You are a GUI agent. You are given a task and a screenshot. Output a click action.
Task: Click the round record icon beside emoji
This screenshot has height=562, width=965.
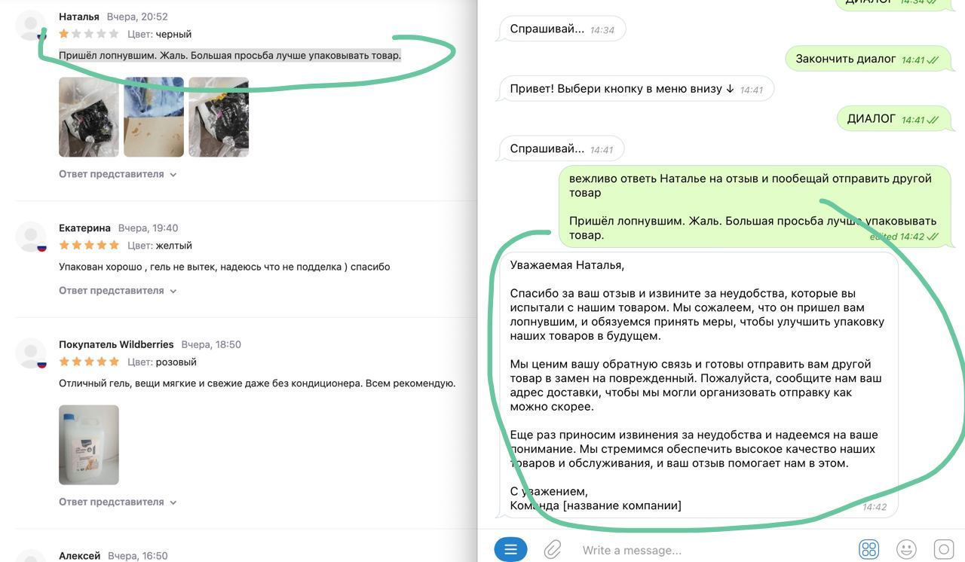[x=943, y=549]
